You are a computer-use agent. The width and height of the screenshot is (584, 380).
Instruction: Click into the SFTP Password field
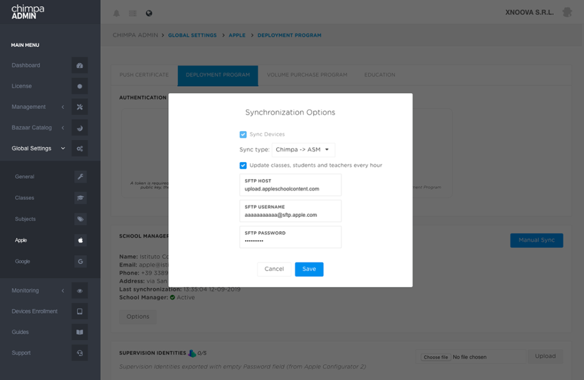click(x=290, y=237)
